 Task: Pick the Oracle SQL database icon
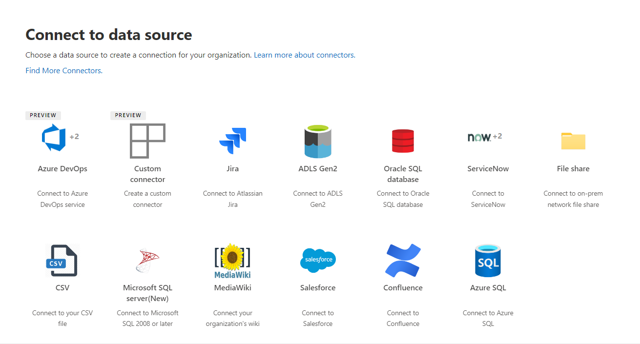tap(403, 141)
